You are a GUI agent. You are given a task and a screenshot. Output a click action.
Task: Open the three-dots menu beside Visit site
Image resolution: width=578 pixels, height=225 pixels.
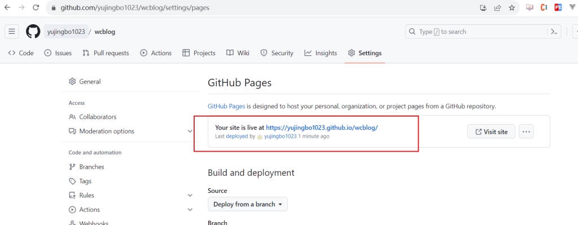pos(526,131)
